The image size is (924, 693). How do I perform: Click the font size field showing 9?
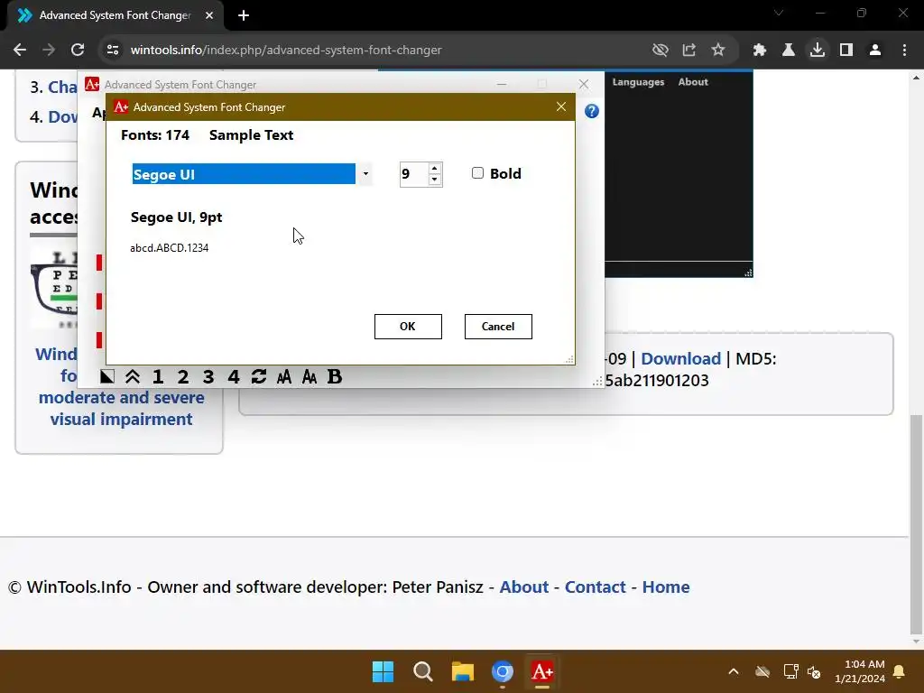coord(414,174)
